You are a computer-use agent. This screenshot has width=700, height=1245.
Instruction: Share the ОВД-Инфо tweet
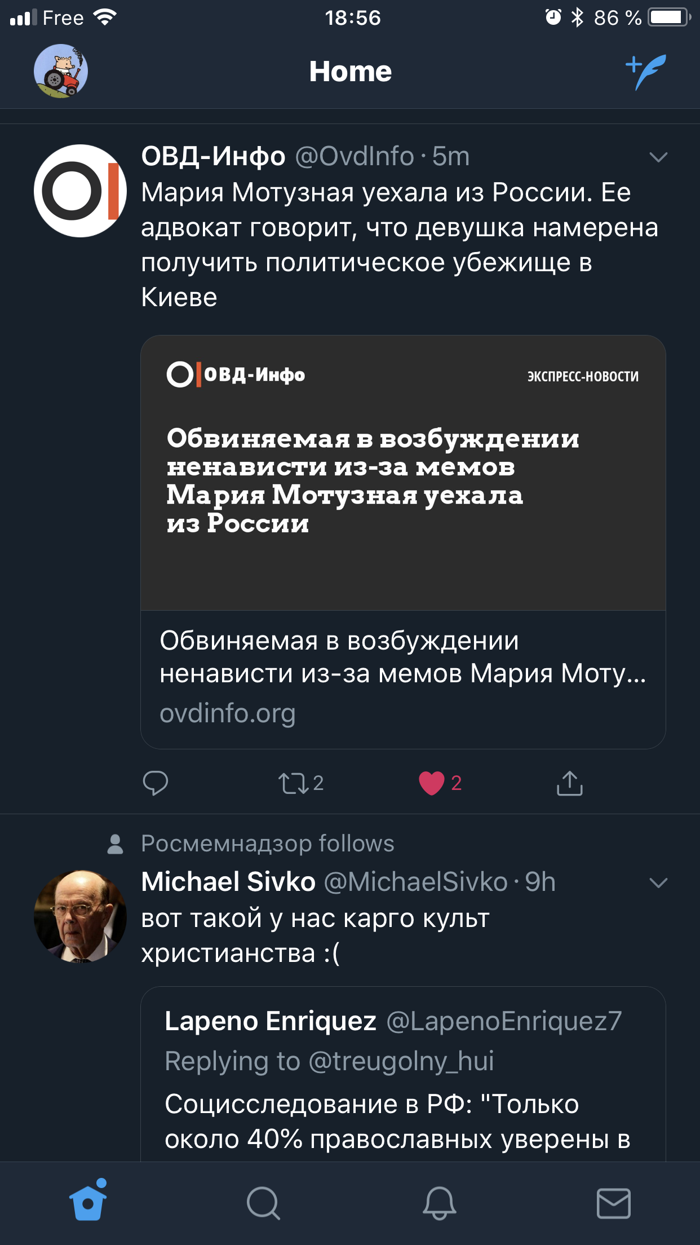(x=569, y=783)
